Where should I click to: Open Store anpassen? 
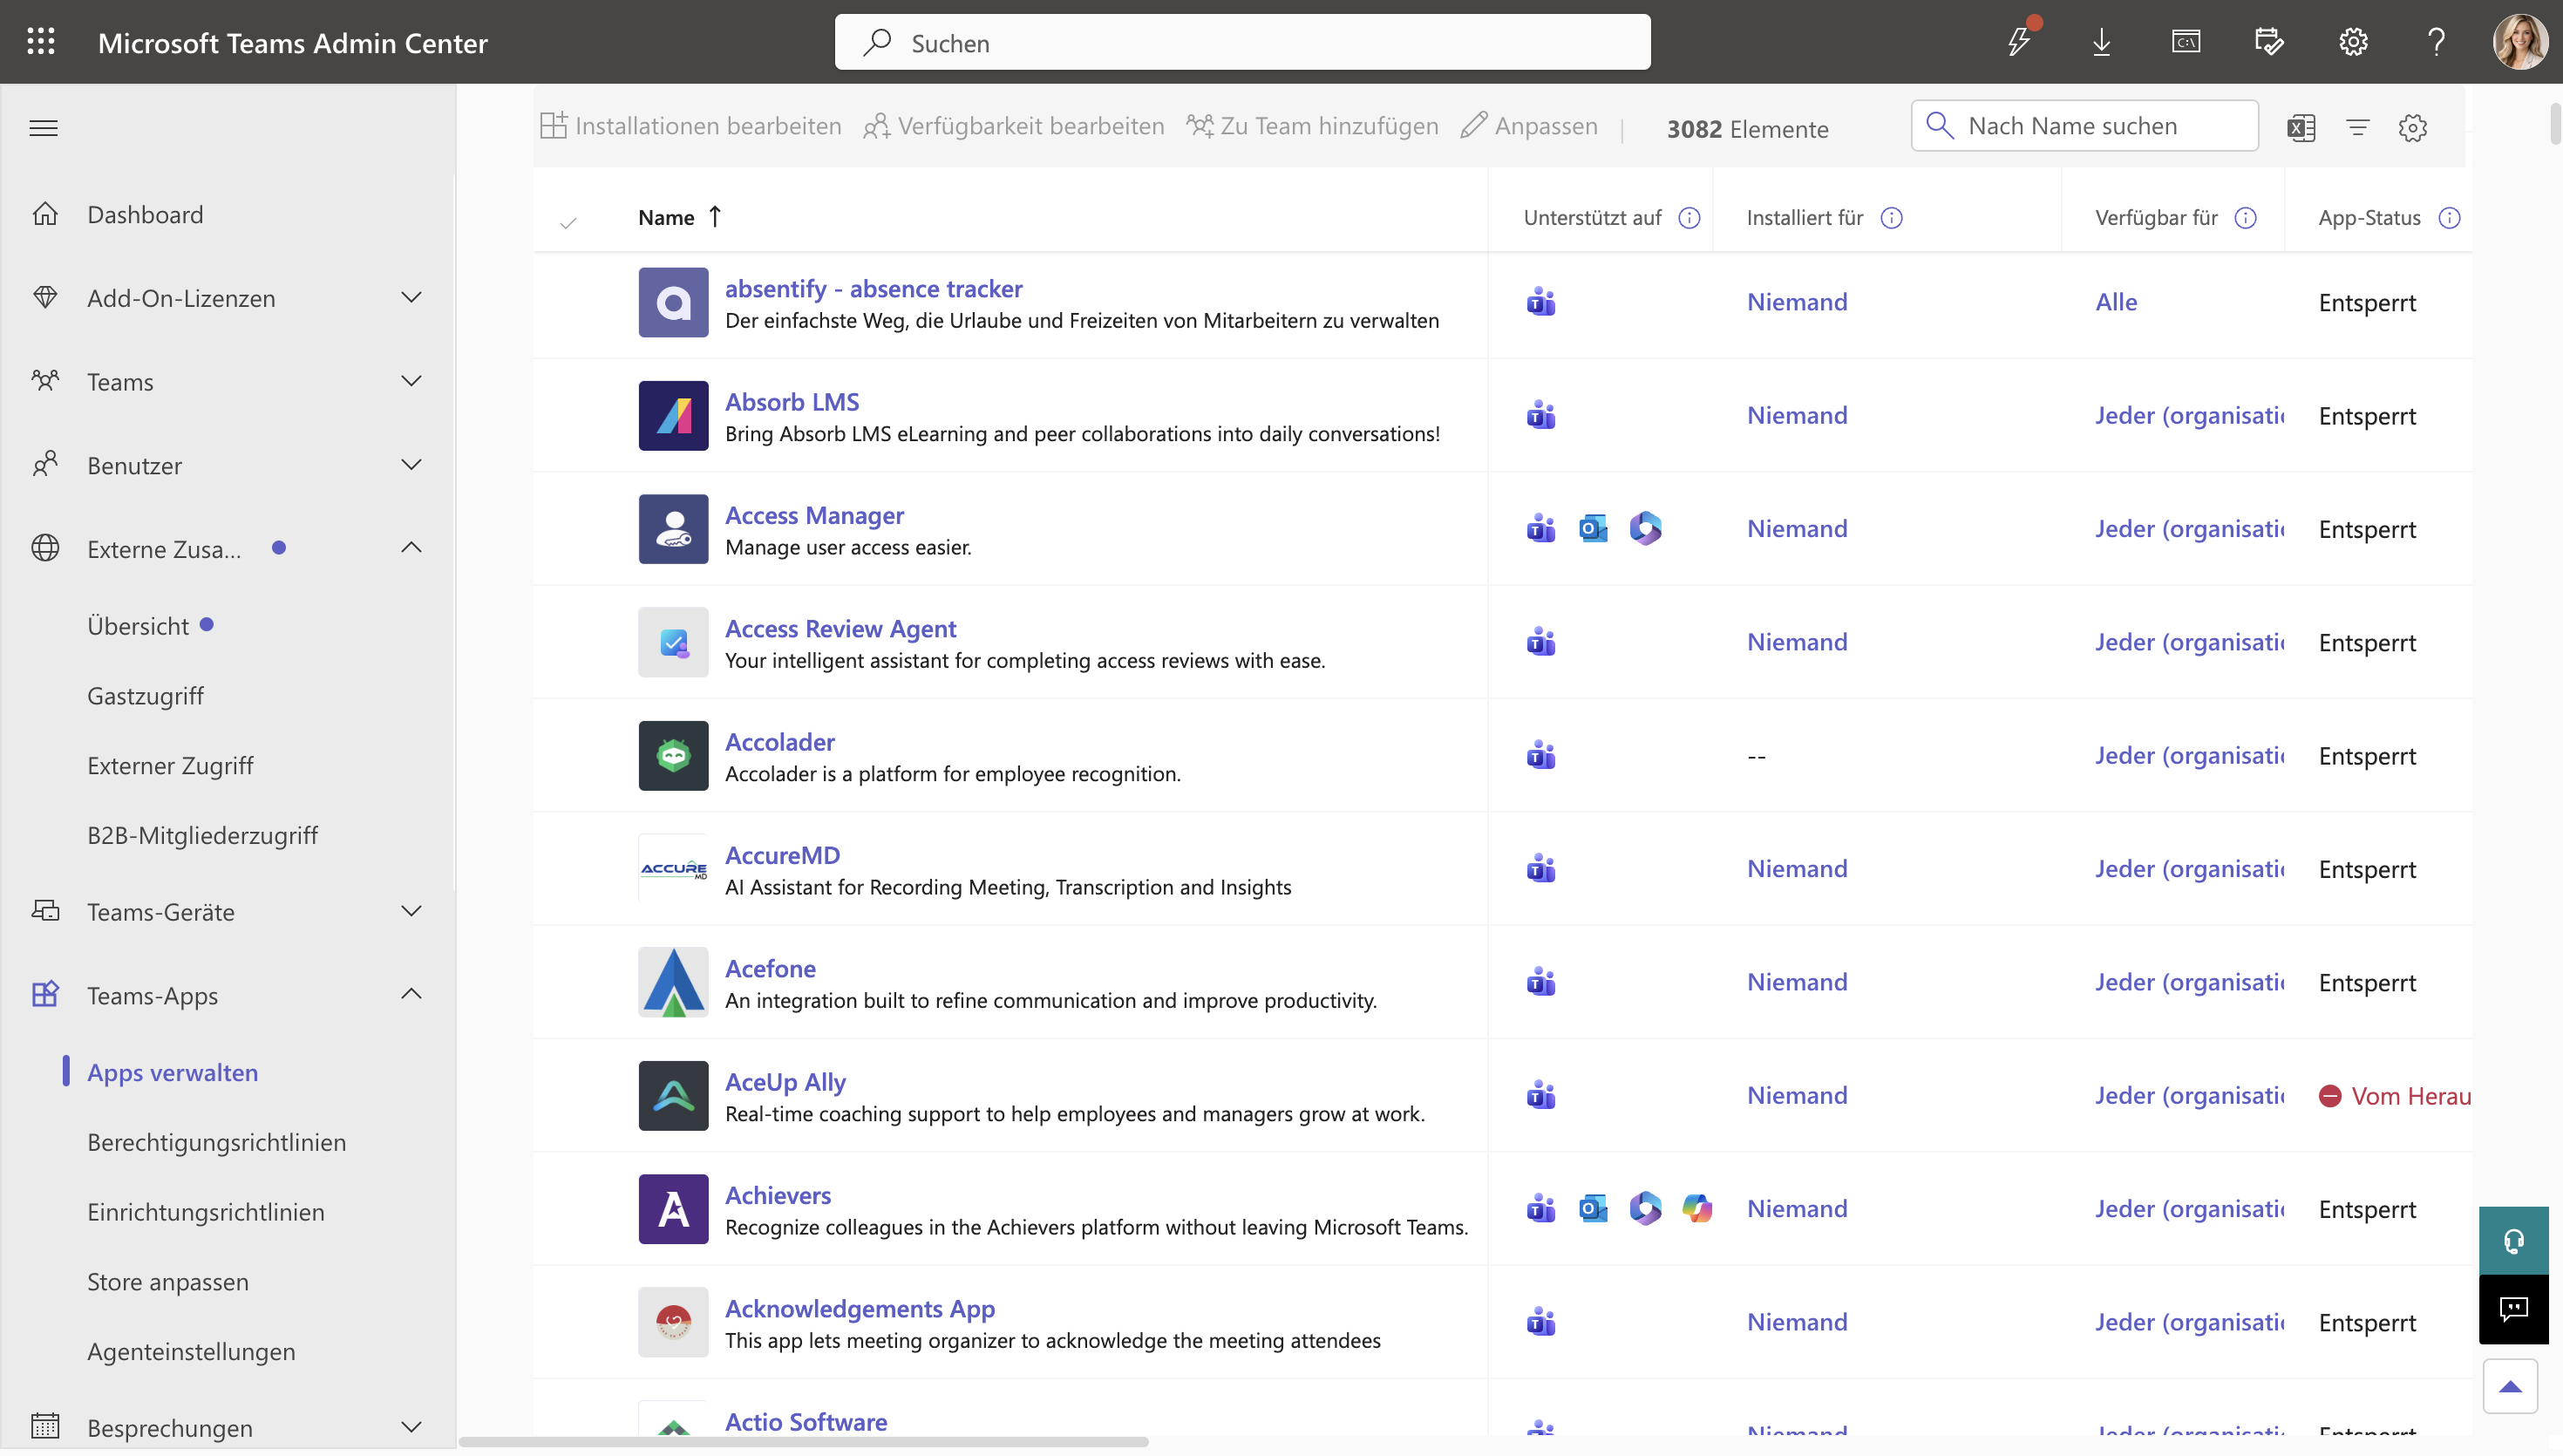[167, 1282]
